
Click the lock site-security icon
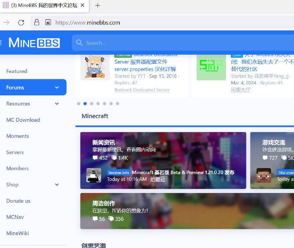click(37, 22)
